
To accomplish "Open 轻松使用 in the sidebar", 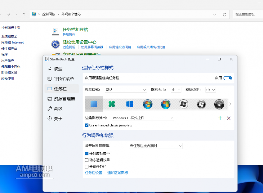I will [x=8, y=79].
